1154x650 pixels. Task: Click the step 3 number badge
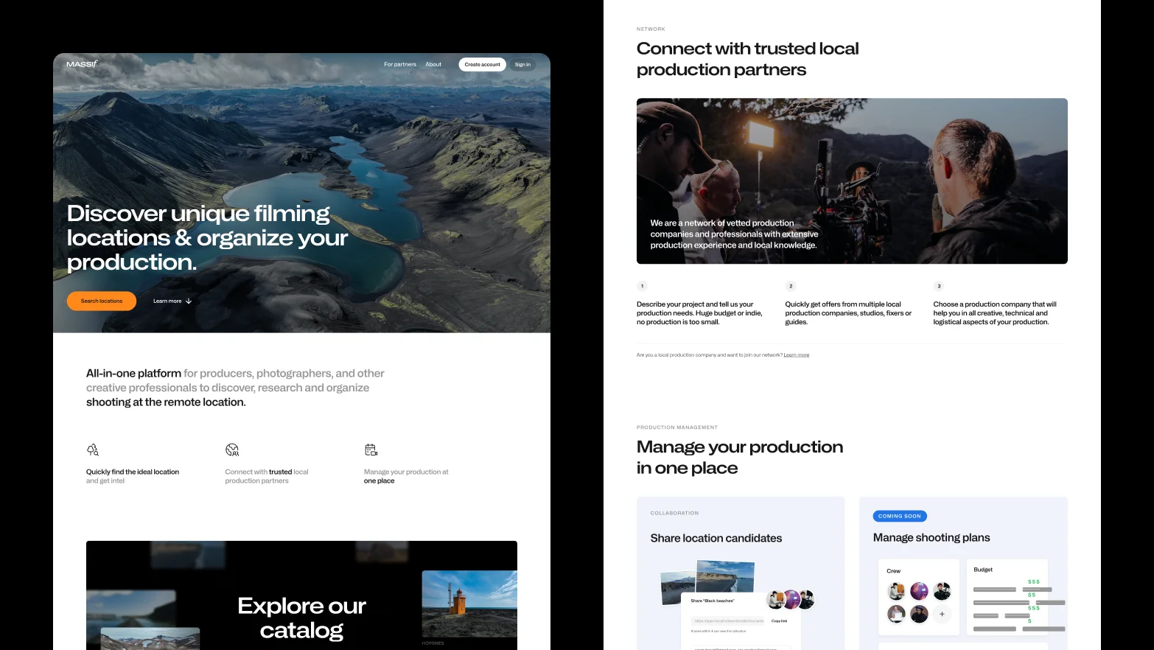pyautogui.click(x=939, y=286)
